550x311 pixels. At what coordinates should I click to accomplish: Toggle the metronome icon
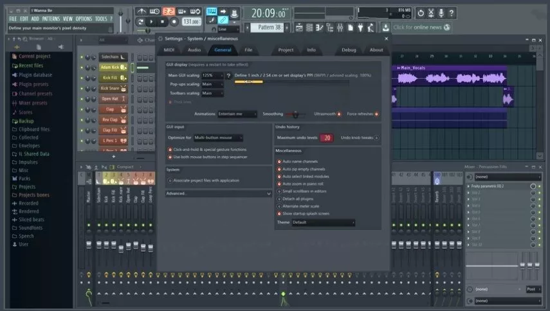click(142, 11)
